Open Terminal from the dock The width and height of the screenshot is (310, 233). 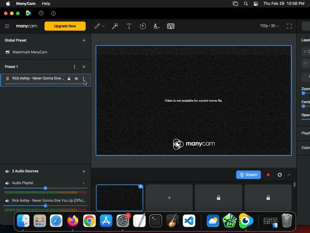[156, 221]
